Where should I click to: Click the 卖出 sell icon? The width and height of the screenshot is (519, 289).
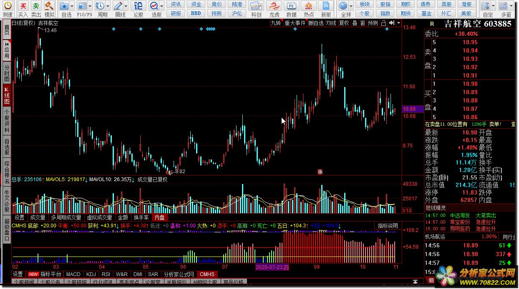36,6
